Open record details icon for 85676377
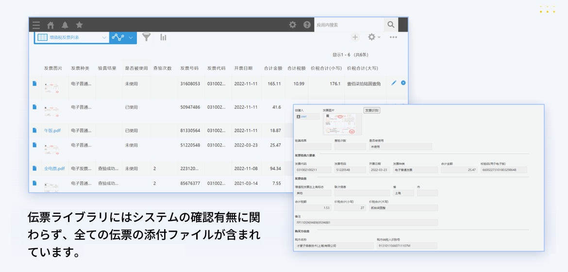Screen dimensions: 568x272 click(35, 183)
